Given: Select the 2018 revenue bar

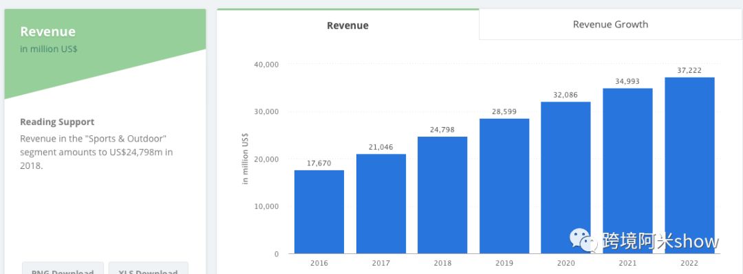Looking at the screenshot, I should coord(442,195).
